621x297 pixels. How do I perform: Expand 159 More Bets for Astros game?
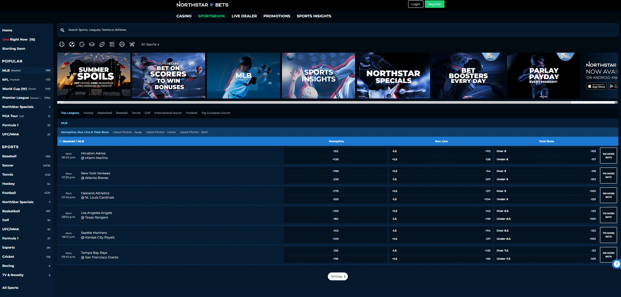[x=609, y=156]
